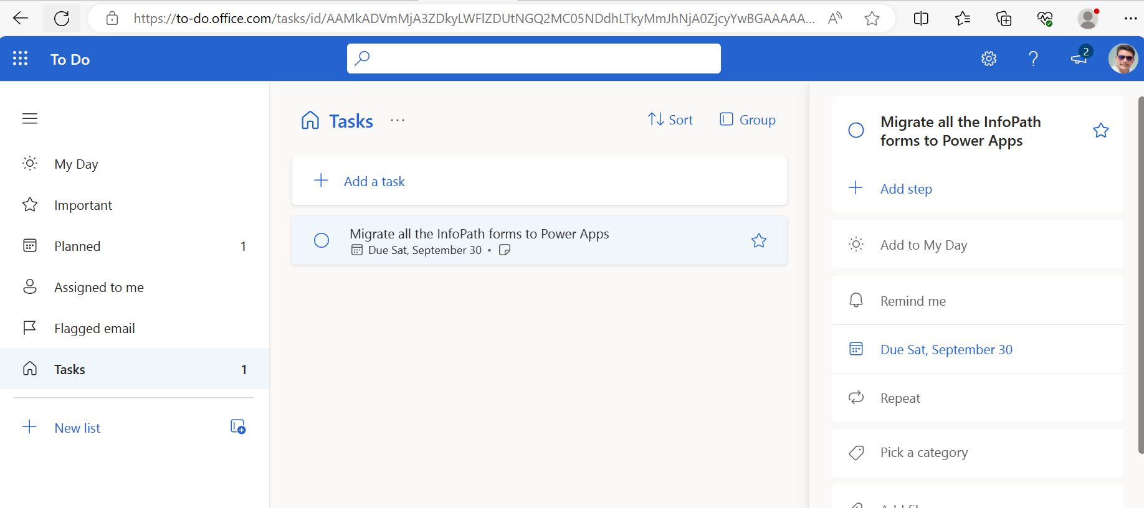Open browser Settings and more ellipsis

[1131, 19]
